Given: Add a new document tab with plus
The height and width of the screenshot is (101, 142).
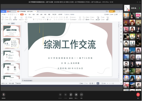Looking at the screenshot, I should (x=38, y=11).
